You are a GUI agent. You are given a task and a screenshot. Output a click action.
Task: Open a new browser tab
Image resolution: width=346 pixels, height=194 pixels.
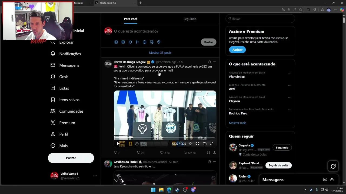140,3
